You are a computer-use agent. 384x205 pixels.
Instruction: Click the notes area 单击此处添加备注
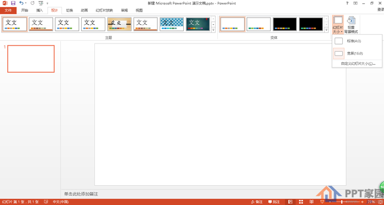coord(81,194)
